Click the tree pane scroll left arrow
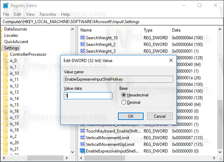The height and width of the screenshot is (162, 224). [4, 158]
